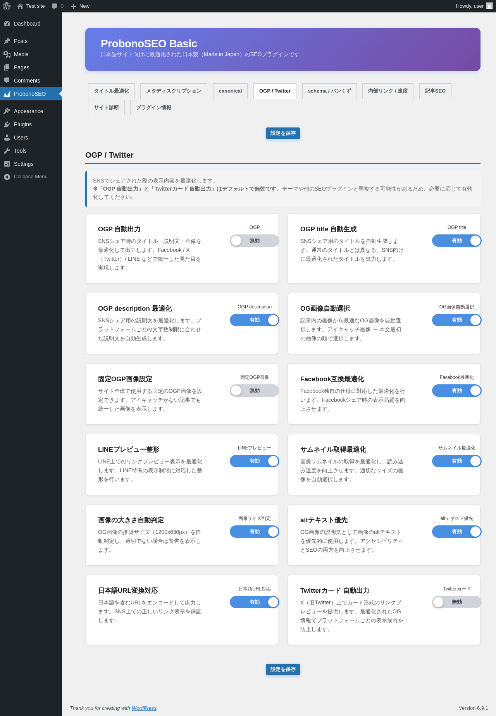Enable the OGP 自動出力 toggle

pos(255,241)
